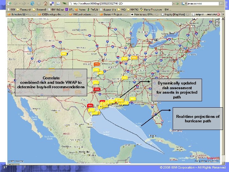Viewport: 229px width, 172px height.
Task: Close the ScheduleQ2 tab
Action: [x=34, y=14]
